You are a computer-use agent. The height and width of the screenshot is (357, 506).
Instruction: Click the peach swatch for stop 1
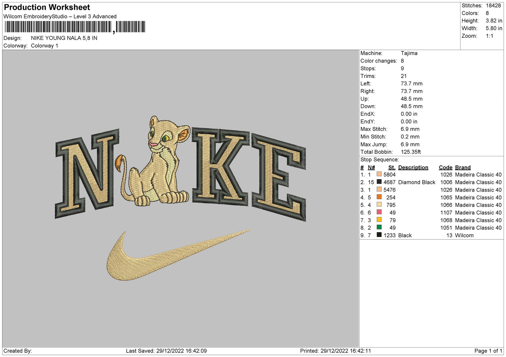coord(379,174)
